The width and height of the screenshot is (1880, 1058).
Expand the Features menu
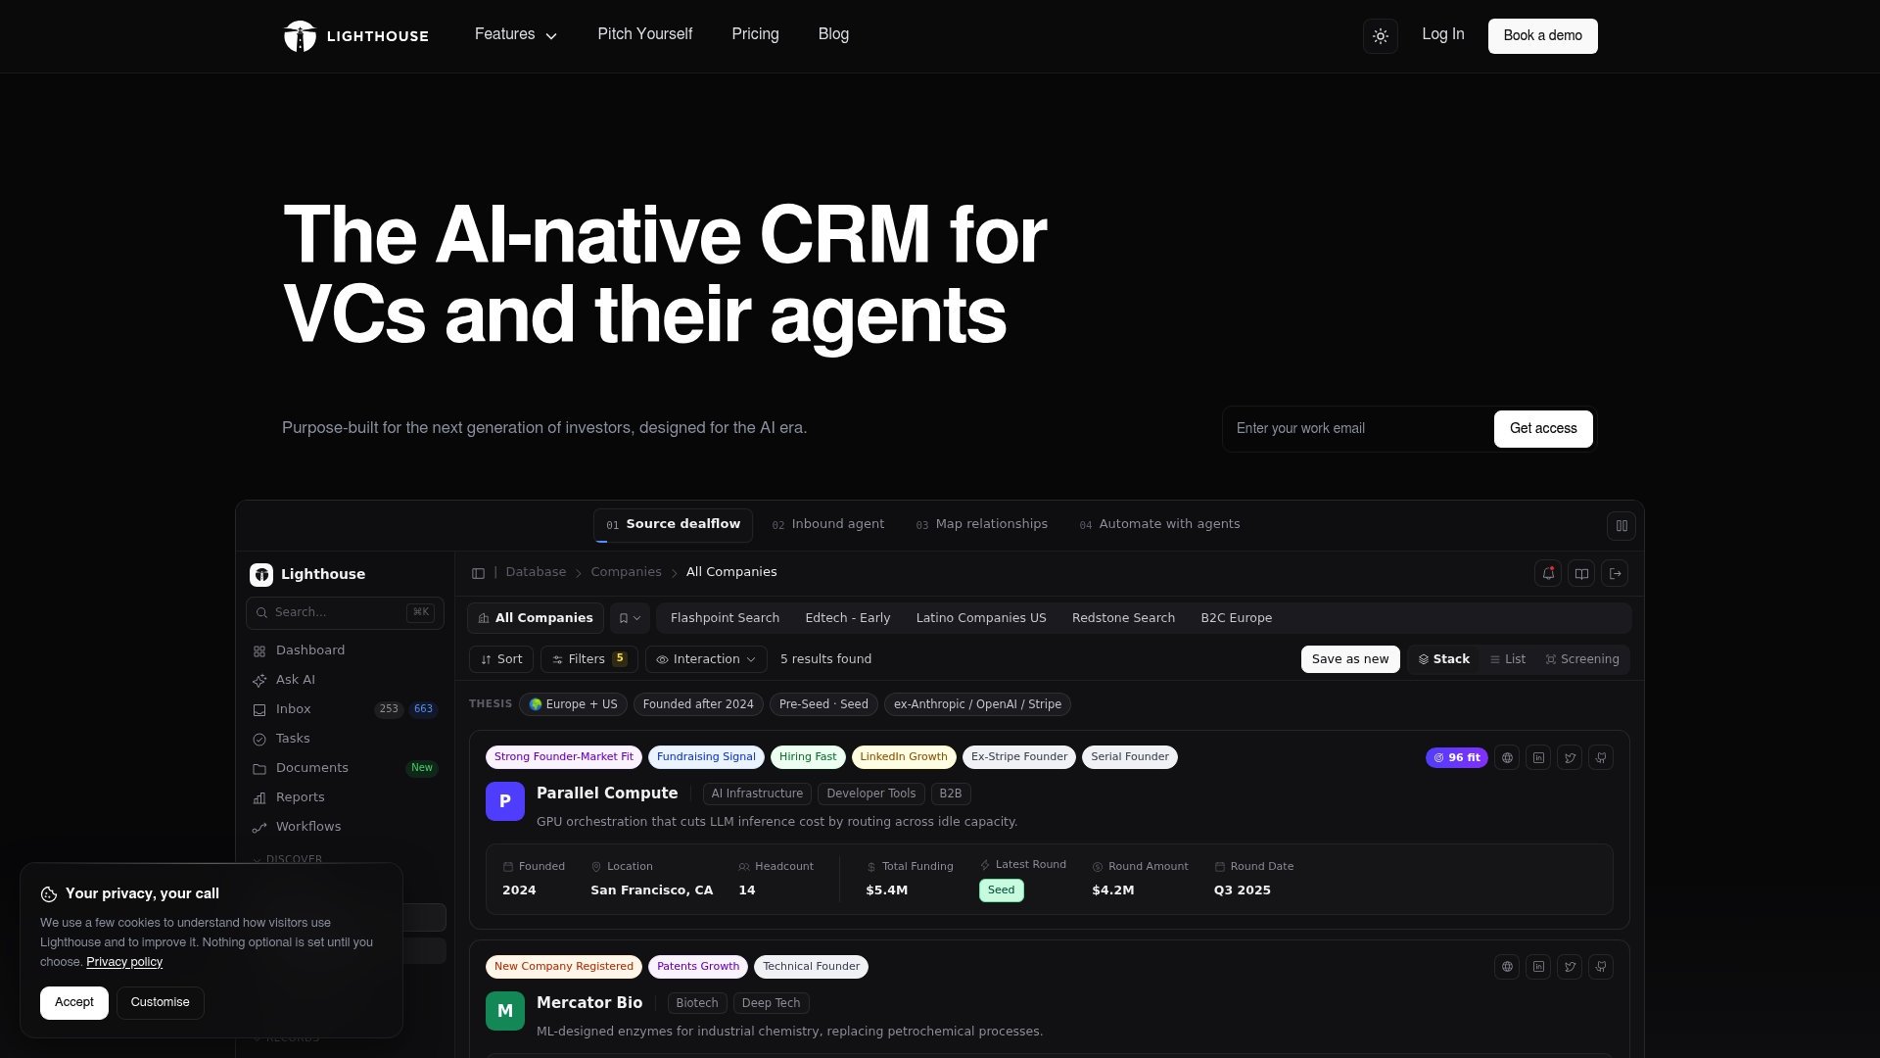click(516, 34)
